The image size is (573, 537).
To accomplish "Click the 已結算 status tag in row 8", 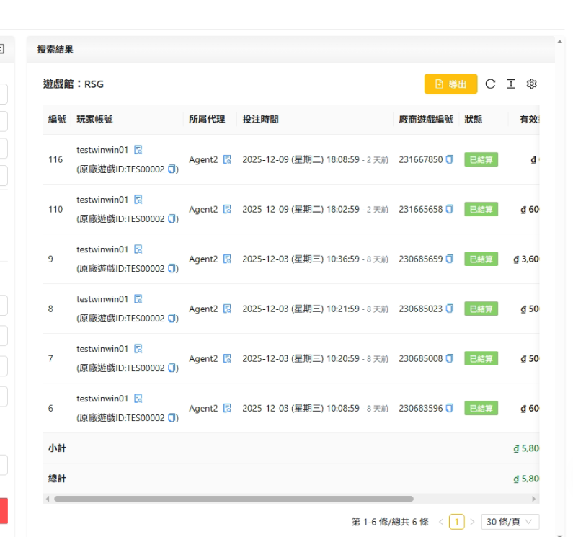I will tap(481, 309).
